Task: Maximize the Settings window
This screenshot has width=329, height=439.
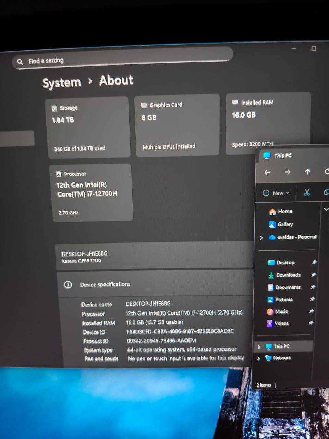Action: tap(314, 49)
